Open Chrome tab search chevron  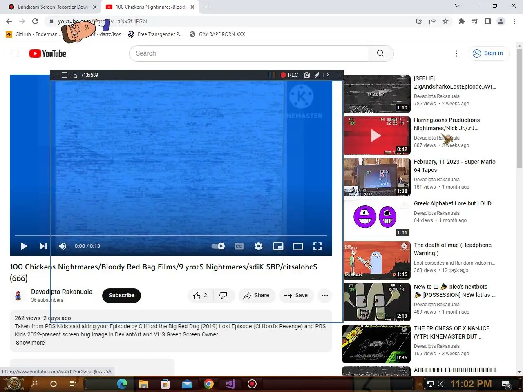point(457,6)
